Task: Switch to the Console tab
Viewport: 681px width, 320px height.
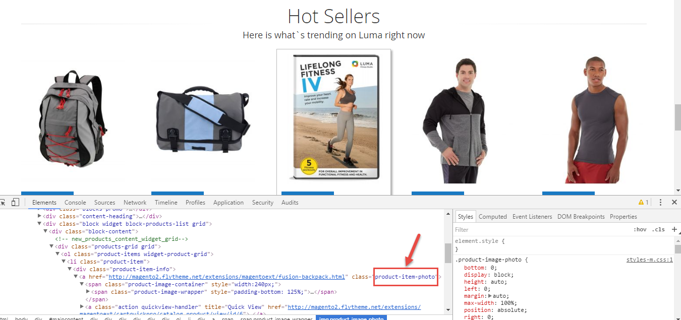Action: coord(75,203)
